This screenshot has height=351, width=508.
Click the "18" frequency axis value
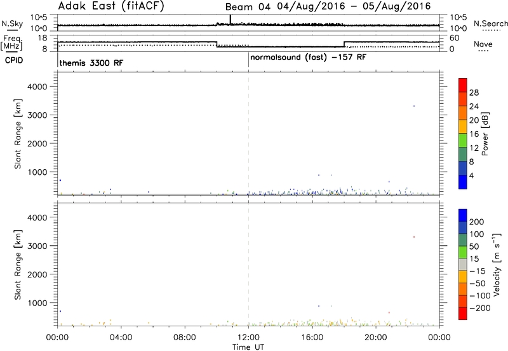coord(42,38)
